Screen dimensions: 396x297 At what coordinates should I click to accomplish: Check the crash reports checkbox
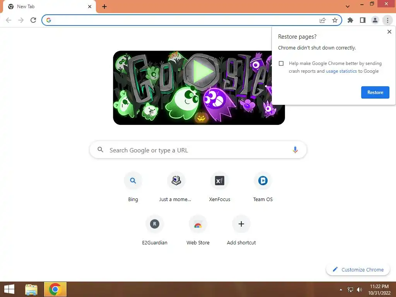pos(281,63)
